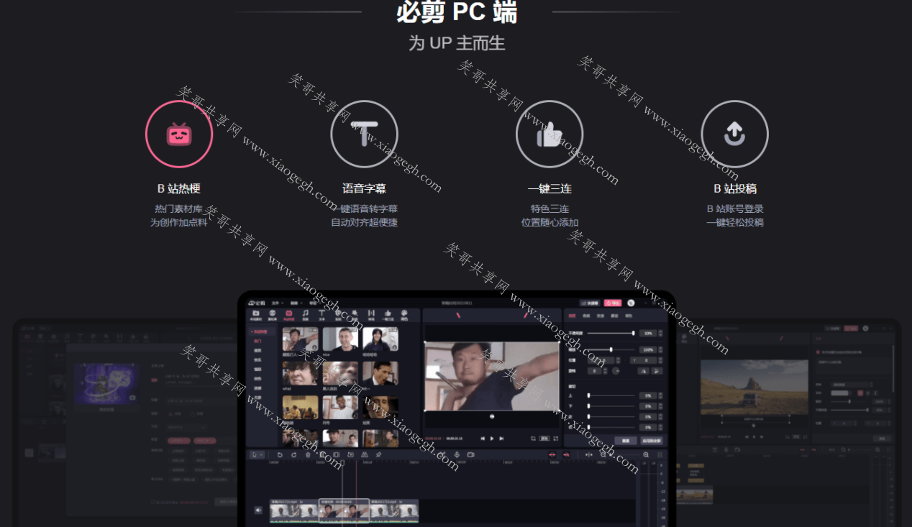
Task: Switch to the 画面 properties tab
Action: (572, 316)
